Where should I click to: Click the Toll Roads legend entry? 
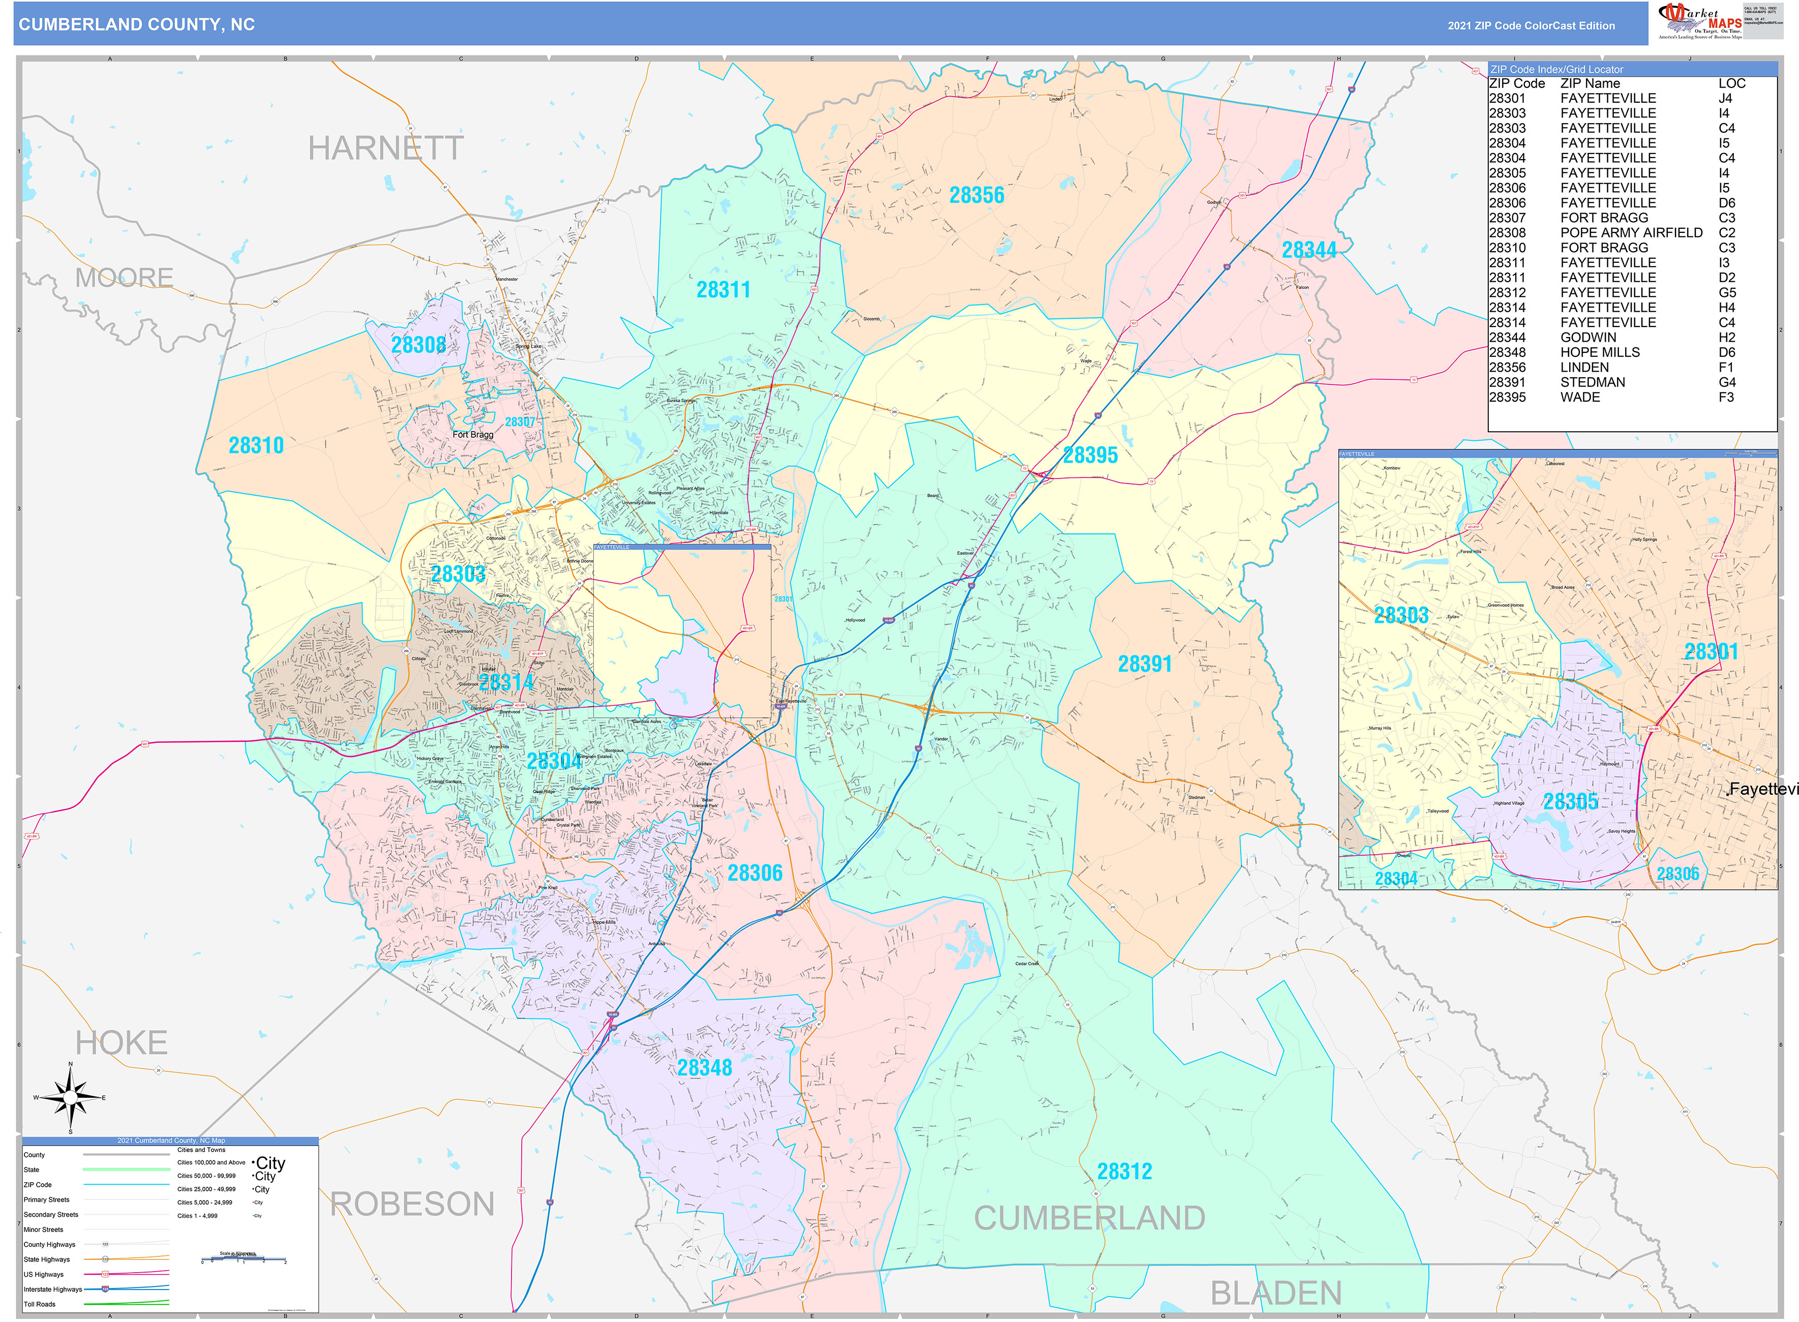(x=96, y=1304)
